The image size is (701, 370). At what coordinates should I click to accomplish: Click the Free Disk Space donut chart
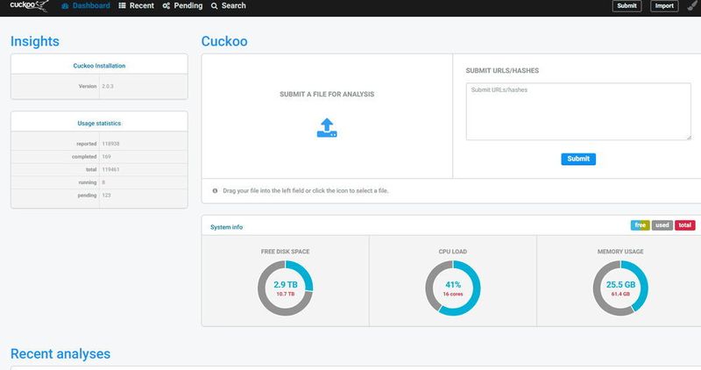click(x=286, y=288)
